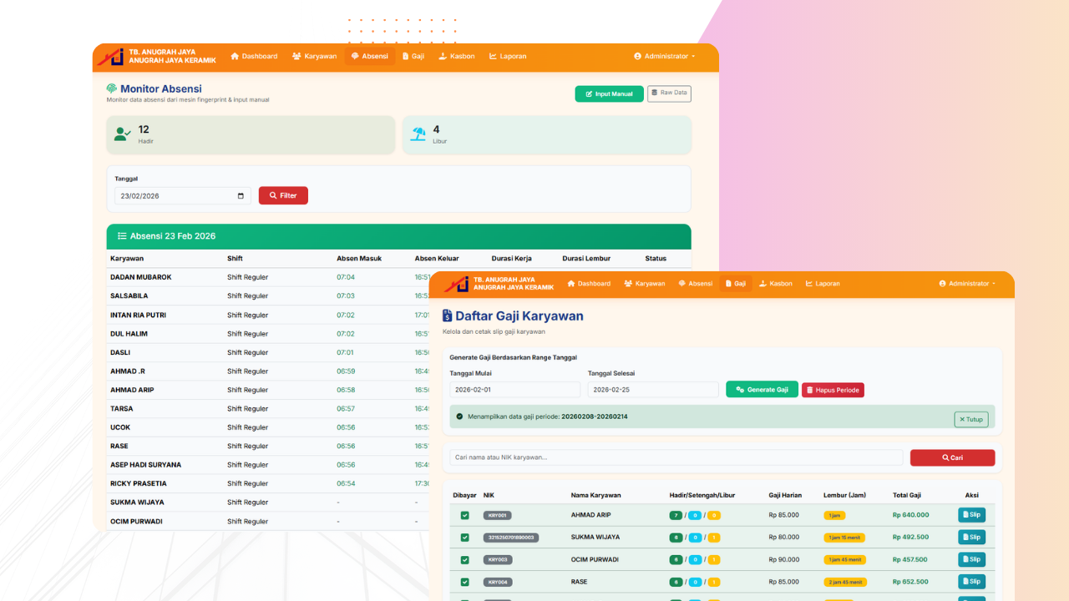Viewport: 1069px width, 601px height.
Task: Click the red Filter button
Action: pos(283,195)
